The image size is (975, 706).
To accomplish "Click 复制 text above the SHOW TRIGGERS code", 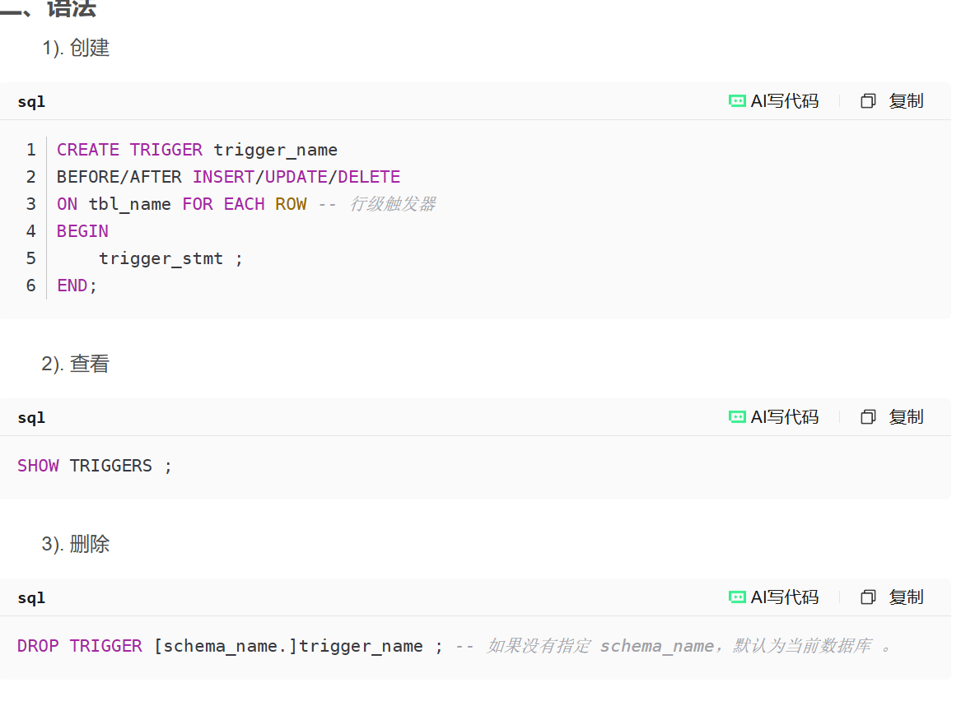I will coord(906,416).
